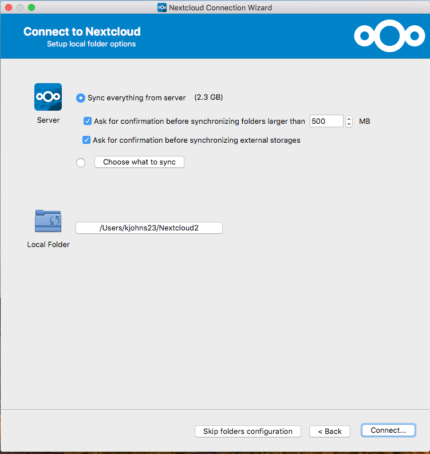Screen dimensions: 430x454
Task: Click the Server cloud icon
Action: click(x=48, y=97)
